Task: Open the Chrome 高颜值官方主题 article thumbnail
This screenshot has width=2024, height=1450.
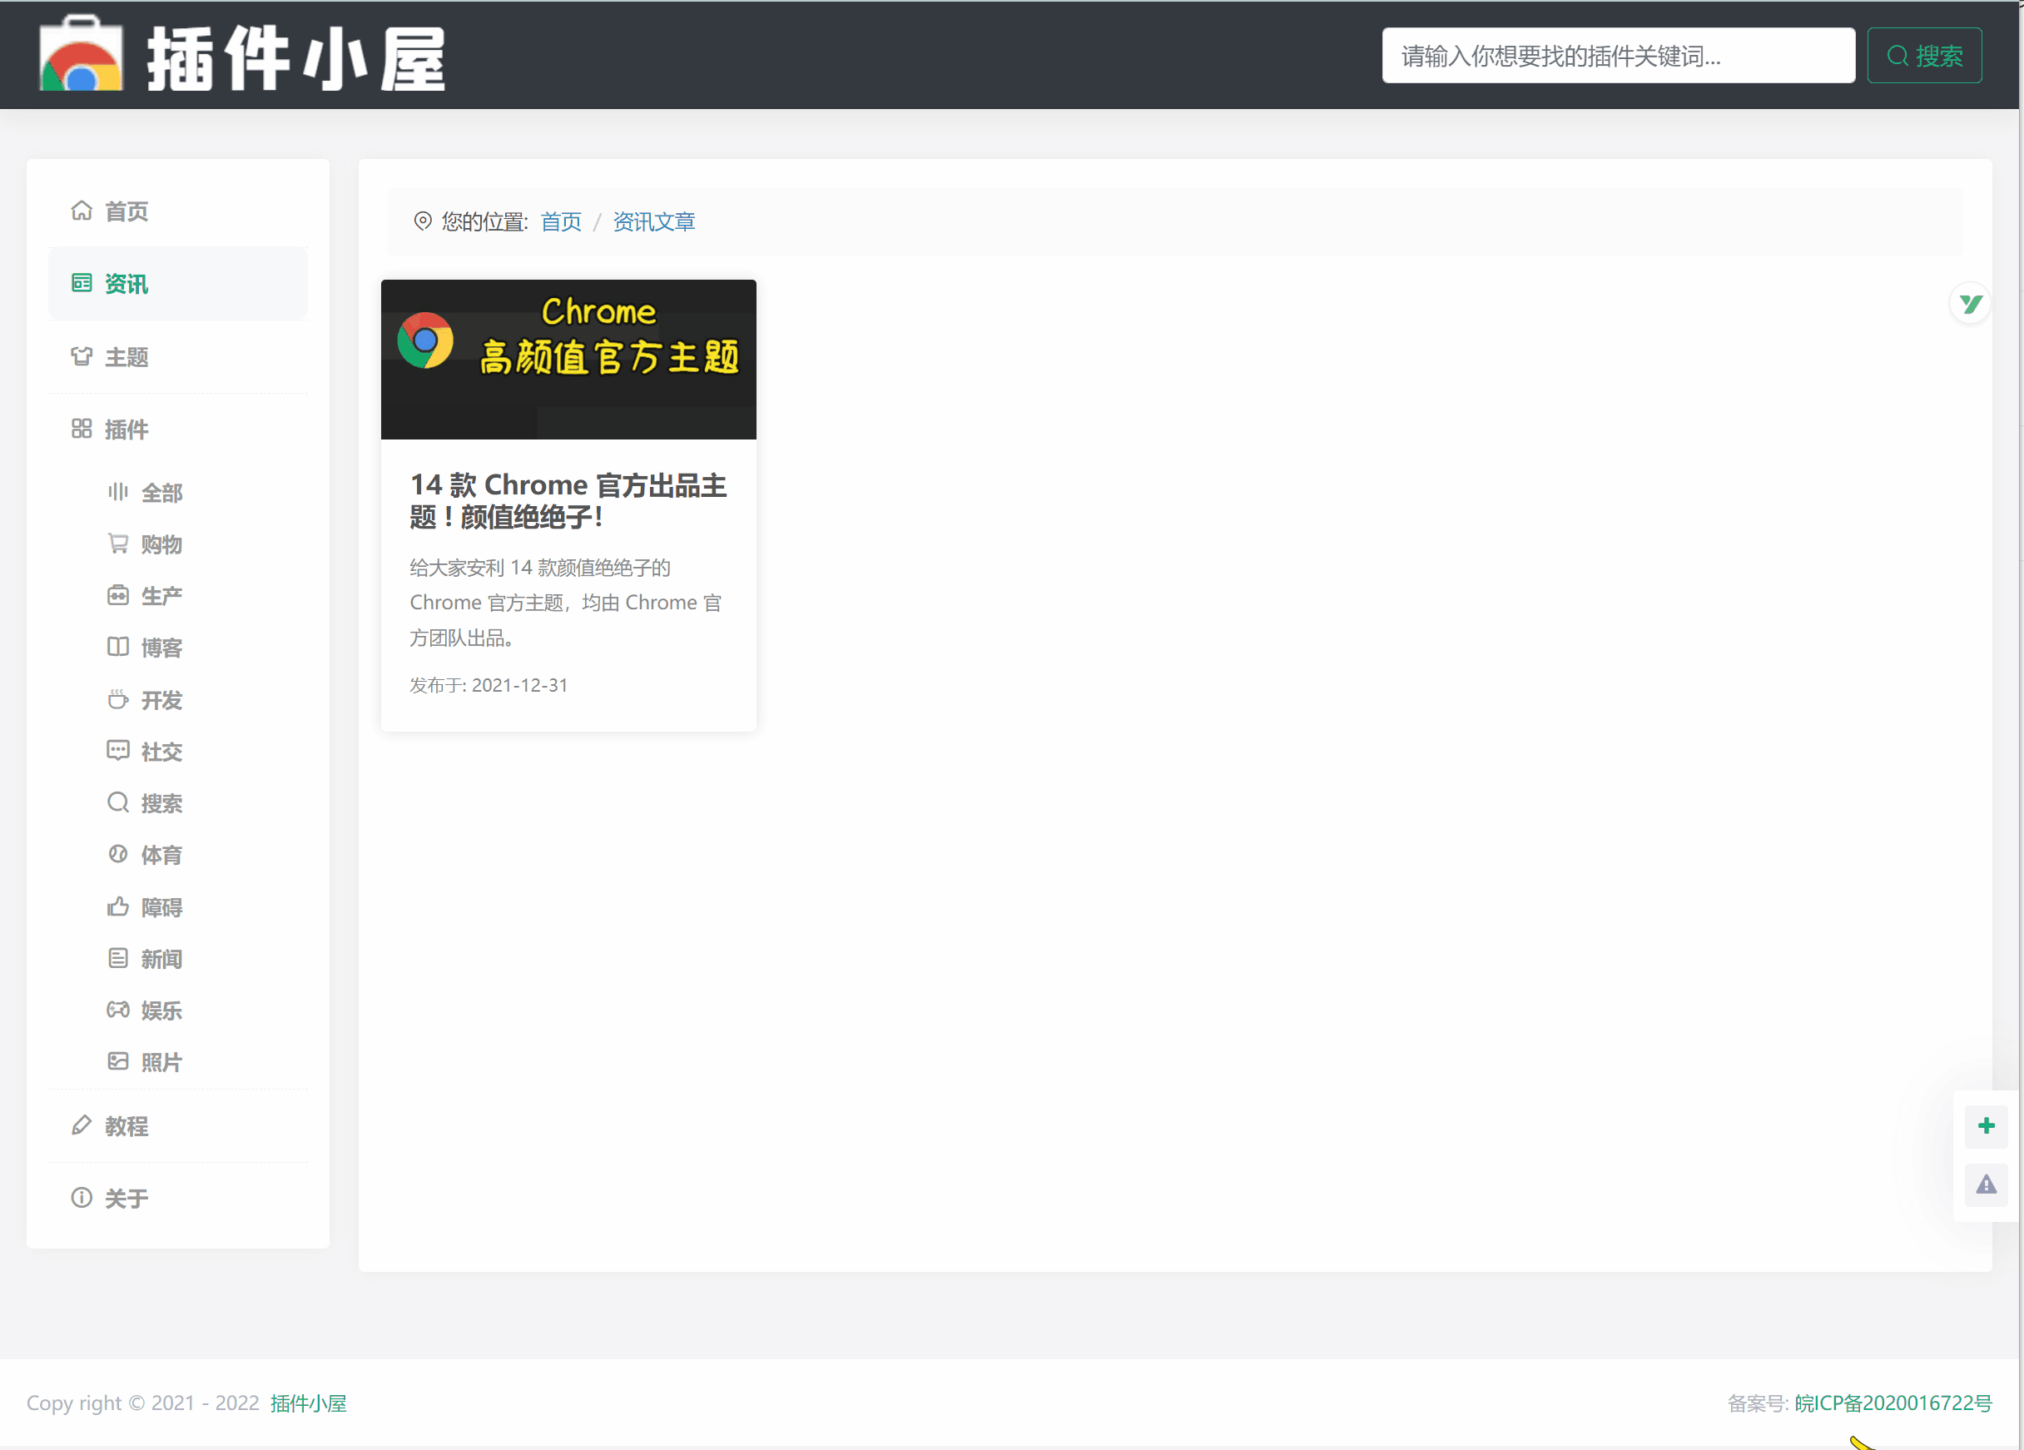Action: coord(568,360)
